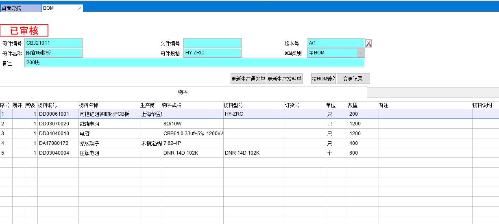Click the 备注 field containing 200块
Image resolution: width=499 pixels, height=224 pixels.
pyautogui.click(x=194, y=63)
